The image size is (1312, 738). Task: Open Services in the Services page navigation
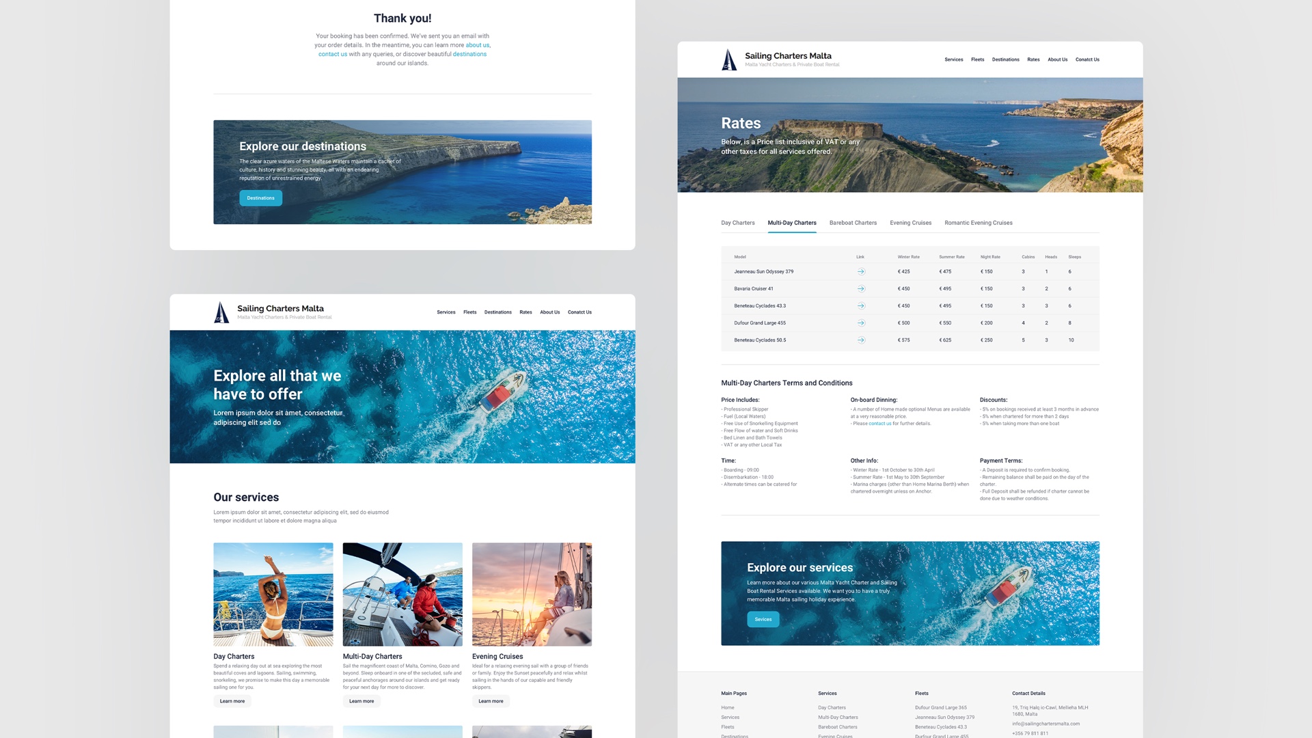click(446, 312)
